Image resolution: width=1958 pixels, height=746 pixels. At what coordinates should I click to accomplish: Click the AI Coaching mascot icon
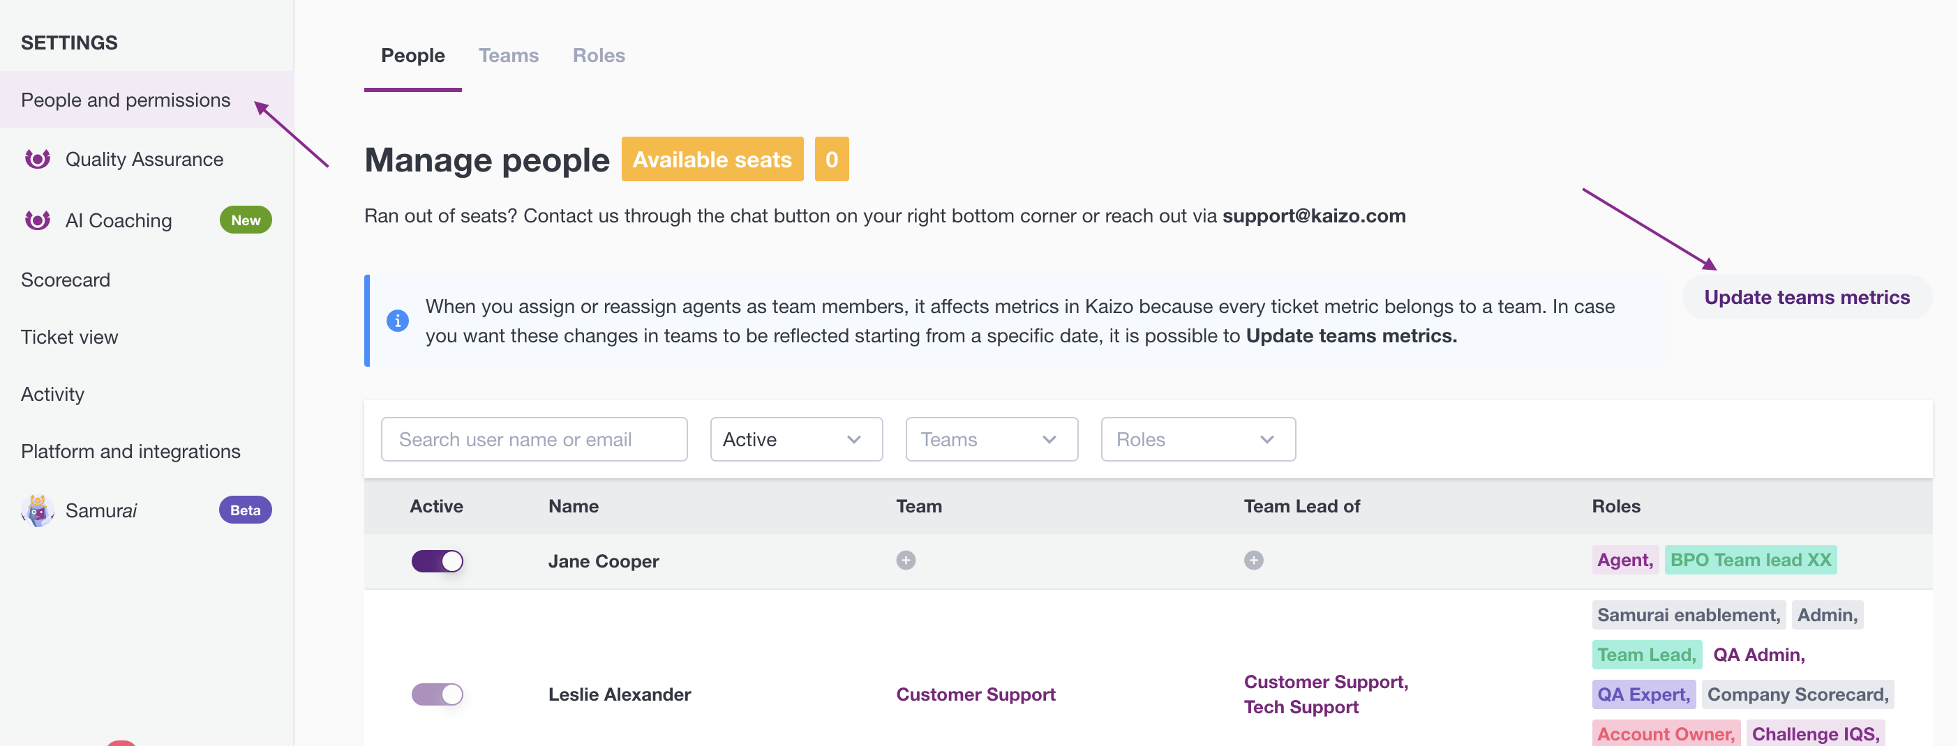coord(37,220)
